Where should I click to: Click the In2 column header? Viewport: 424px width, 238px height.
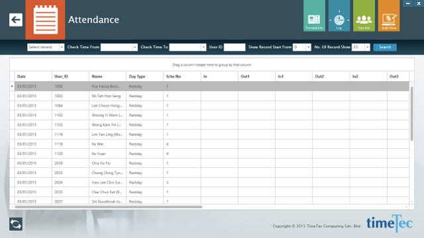(368, 77)
